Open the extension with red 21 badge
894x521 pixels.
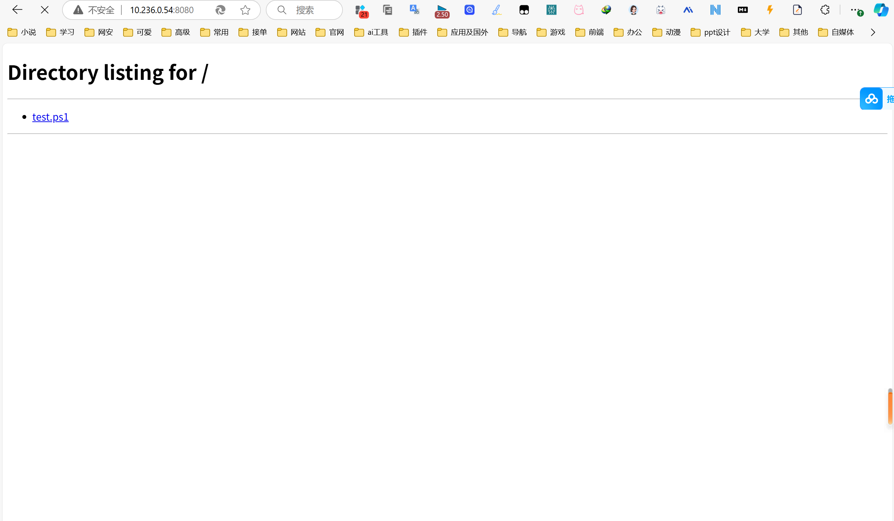pyautogui.click(x=361, y=11)
